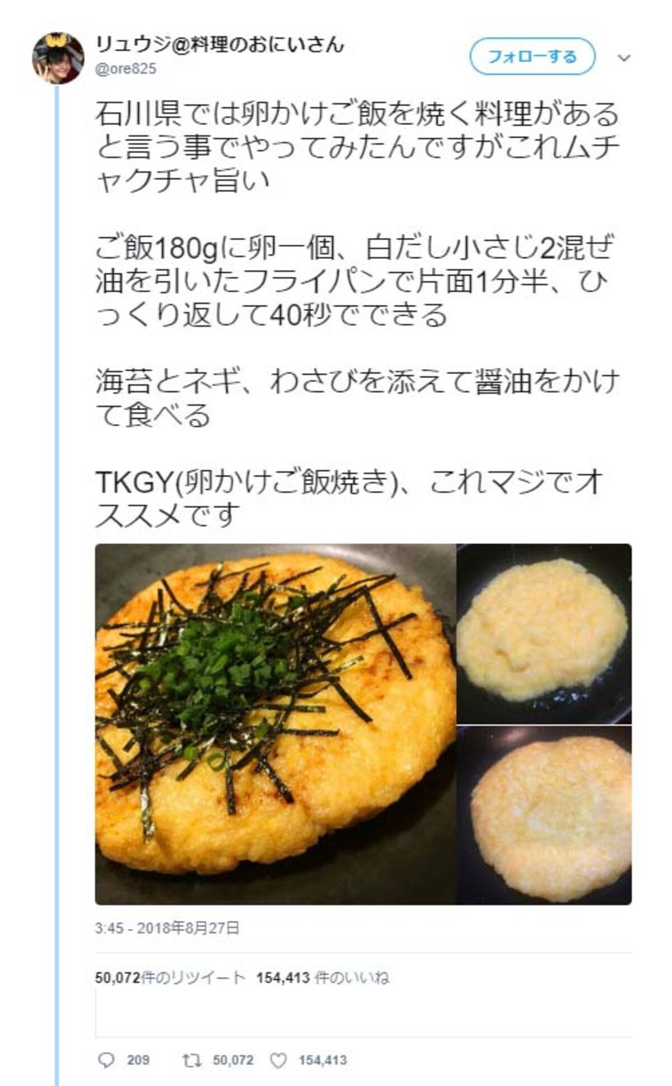Click the 50,072 count beside retweet icon
The height and width of the screenshot is (1086, 672).
coord(233,1060)
